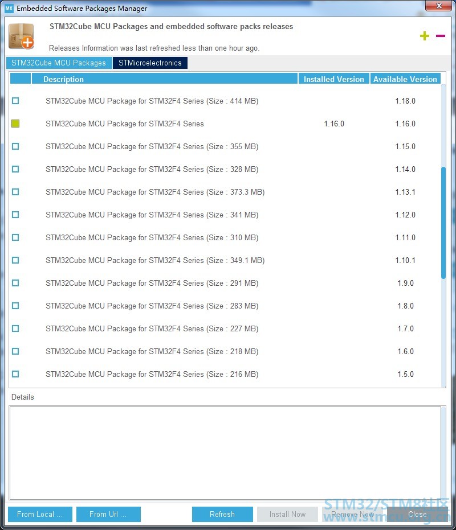456x530 pixels.
Task: Click the Remove Now button
Action: click(x=352, y=514)
